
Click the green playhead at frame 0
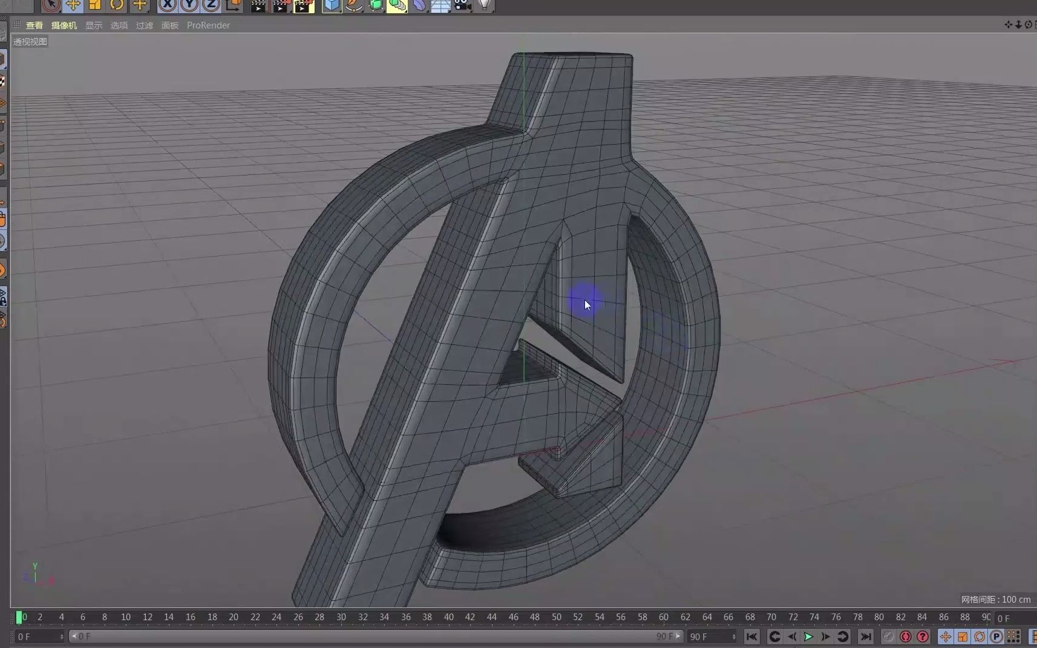[x=19, y=617]
